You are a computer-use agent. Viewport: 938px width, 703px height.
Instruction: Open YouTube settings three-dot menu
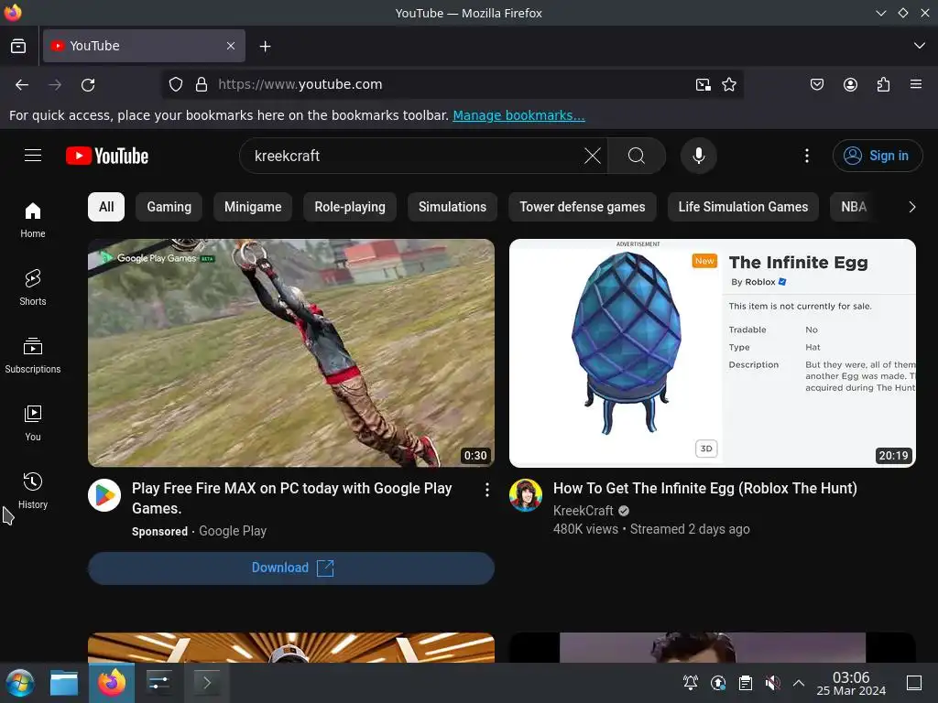pos(807,156)
